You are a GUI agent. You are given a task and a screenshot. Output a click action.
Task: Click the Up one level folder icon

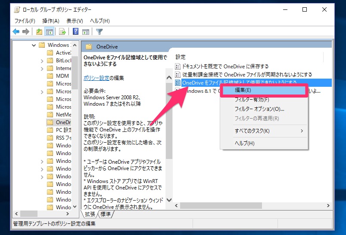click(39, 32)
